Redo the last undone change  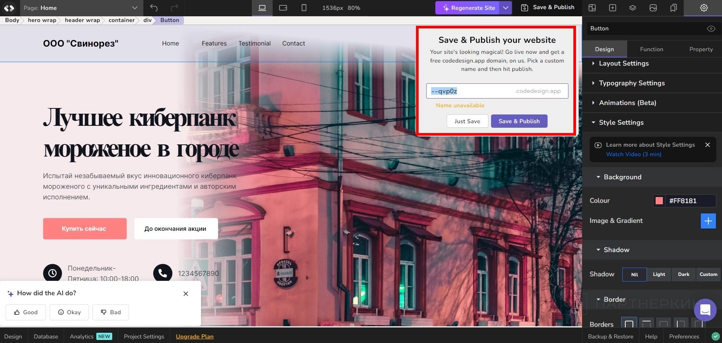(x=174, y=8)
